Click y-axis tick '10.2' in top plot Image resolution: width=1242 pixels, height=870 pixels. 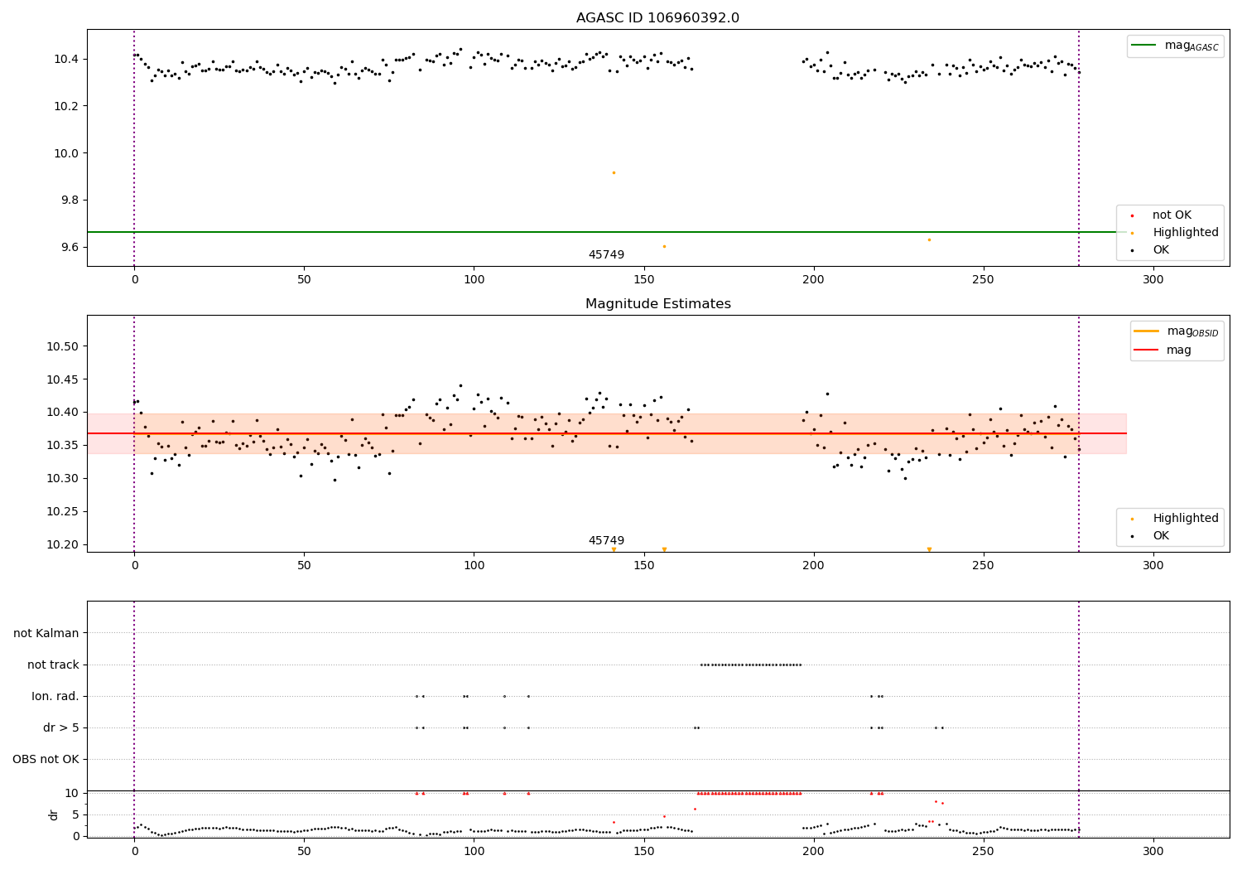coord(66,106)
